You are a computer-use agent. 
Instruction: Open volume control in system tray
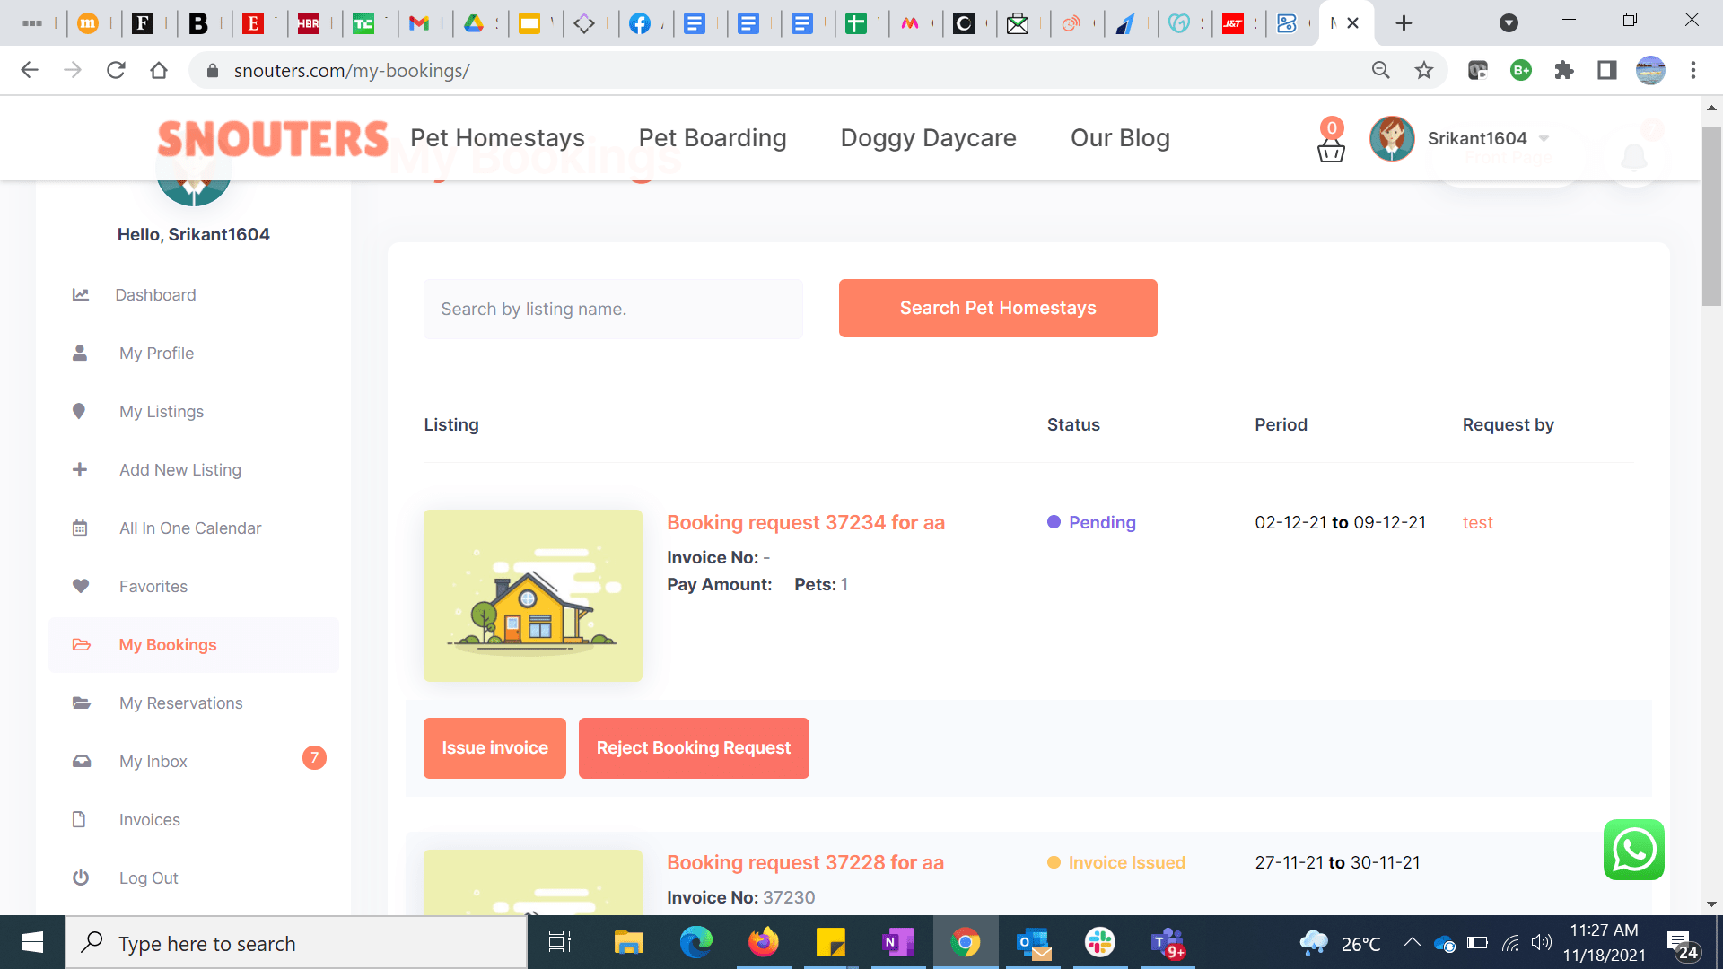click(x=1542, y=943)
